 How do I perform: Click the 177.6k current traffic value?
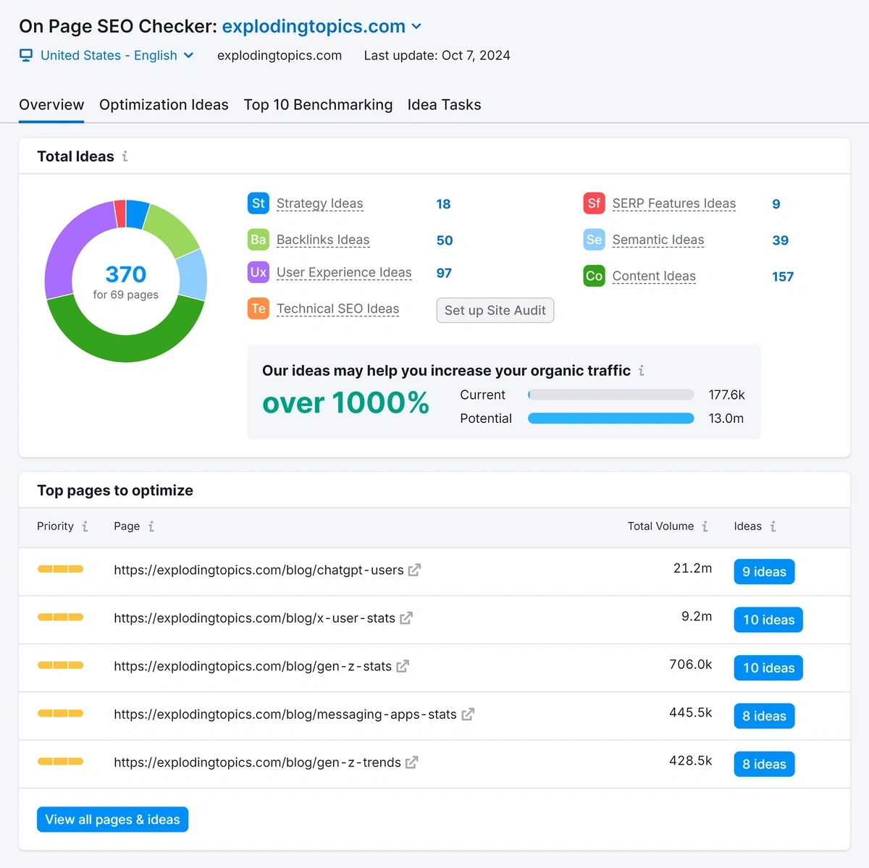click(727, 395)
